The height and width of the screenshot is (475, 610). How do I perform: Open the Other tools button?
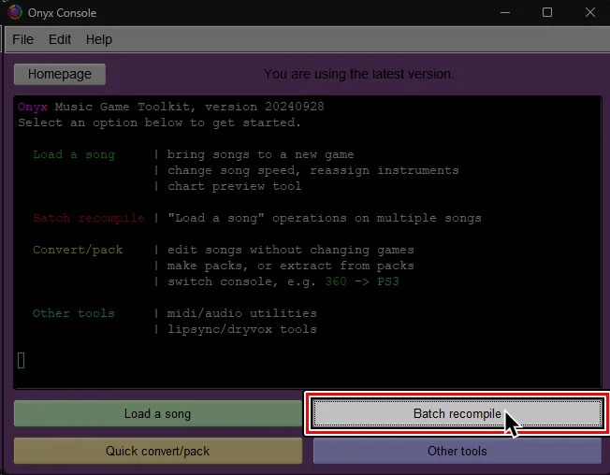[x=457, y=451]
